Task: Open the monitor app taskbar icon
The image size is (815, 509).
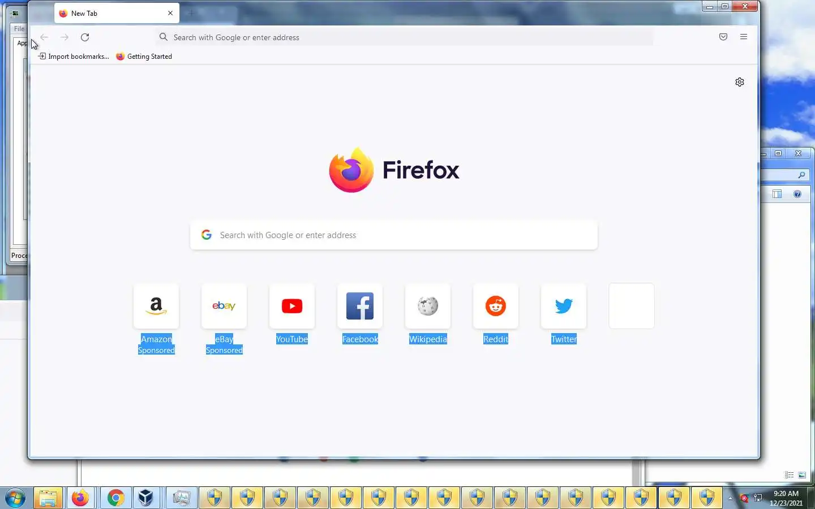Action: pos(182,498)
